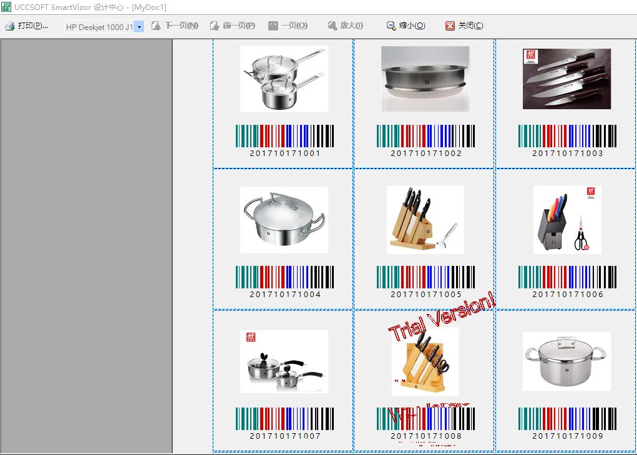This screenshot has height=455, width=637.
Task: Click the barcode numbered 201710171004
Action: 284,277
